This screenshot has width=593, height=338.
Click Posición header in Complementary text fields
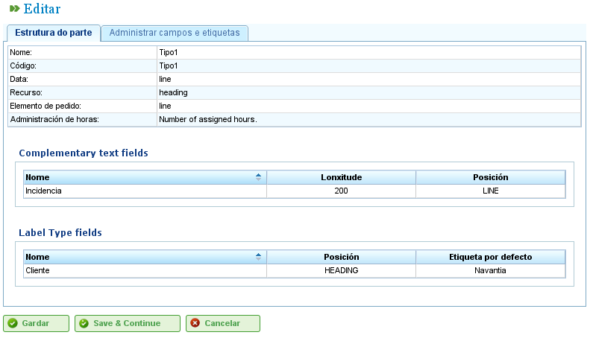490,177
